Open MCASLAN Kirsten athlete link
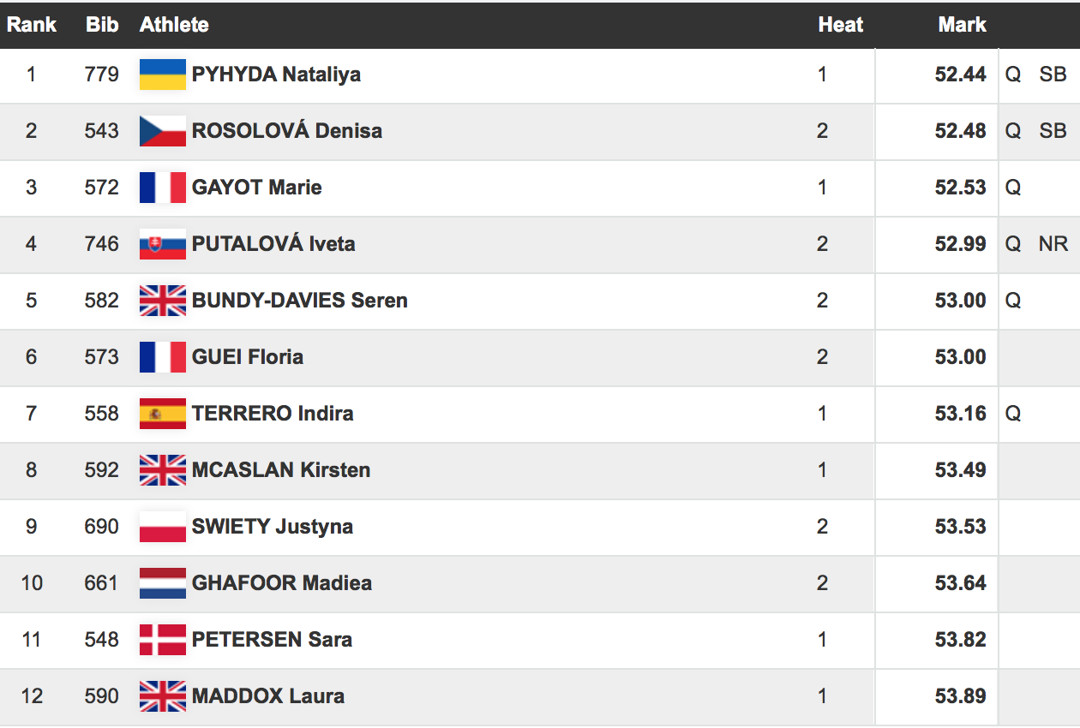The width and height of the screenshot is (1080, 728). pyautogui.click(x=281, y=470)
